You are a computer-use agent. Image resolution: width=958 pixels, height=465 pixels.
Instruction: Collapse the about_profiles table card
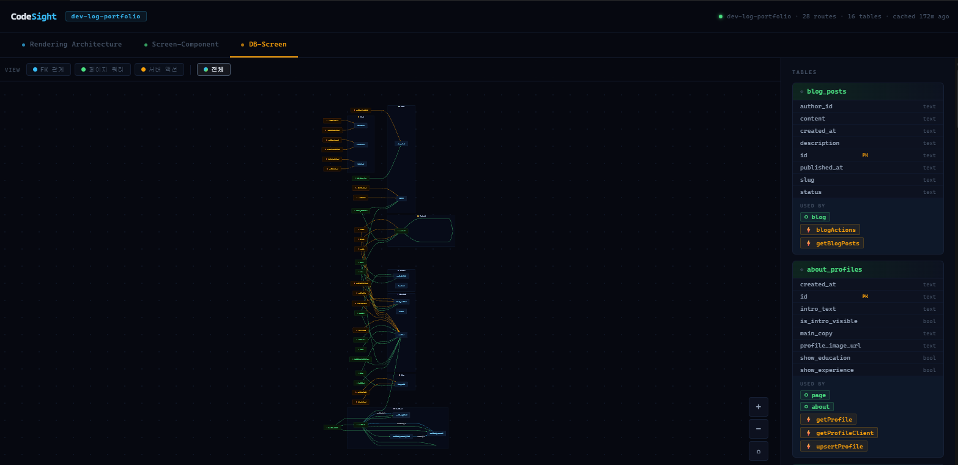pyautogui.click(x=868, y=269)
